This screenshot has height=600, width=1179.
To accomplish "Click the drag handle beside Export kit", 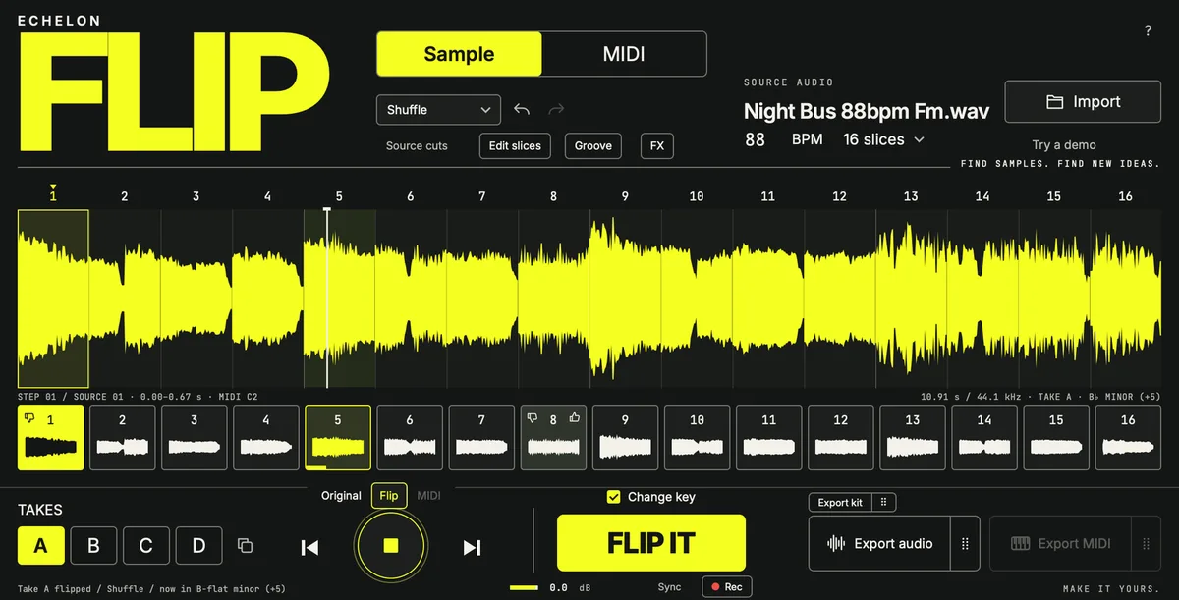I will pos(883,502).
